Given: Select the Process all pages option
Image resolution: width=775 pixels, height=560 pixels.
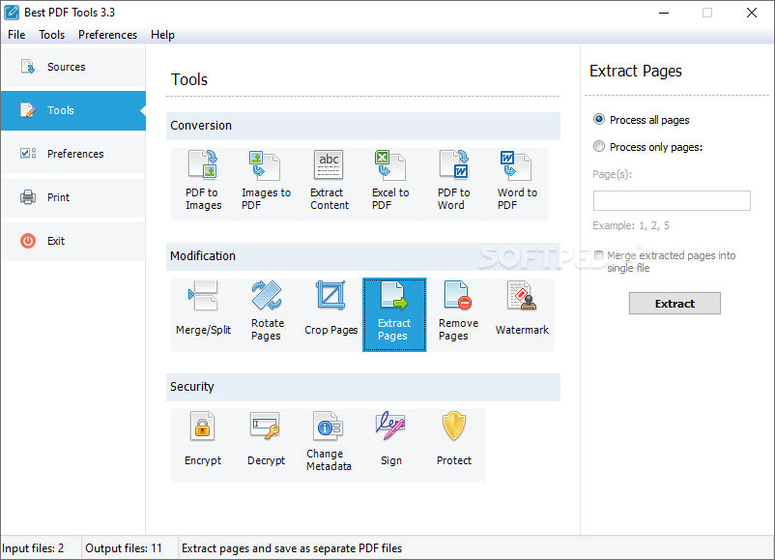Looking at the screenshot, I should pyautogui.click(x=641, y=120).
